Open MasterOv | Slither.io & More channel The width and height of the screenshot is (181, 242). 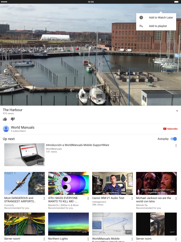(63, 205)
